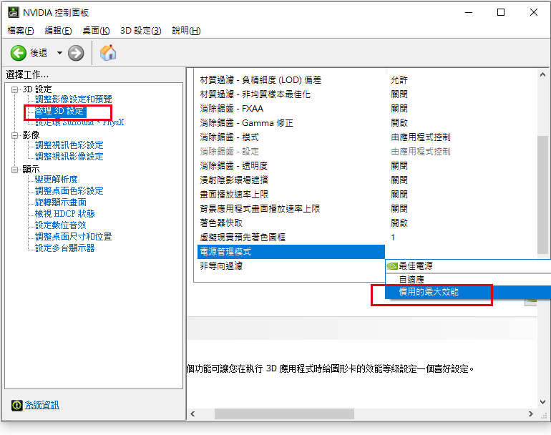
Task: Select 調整影像設定和預覽 in tree
Action: (x=74, y=99)
